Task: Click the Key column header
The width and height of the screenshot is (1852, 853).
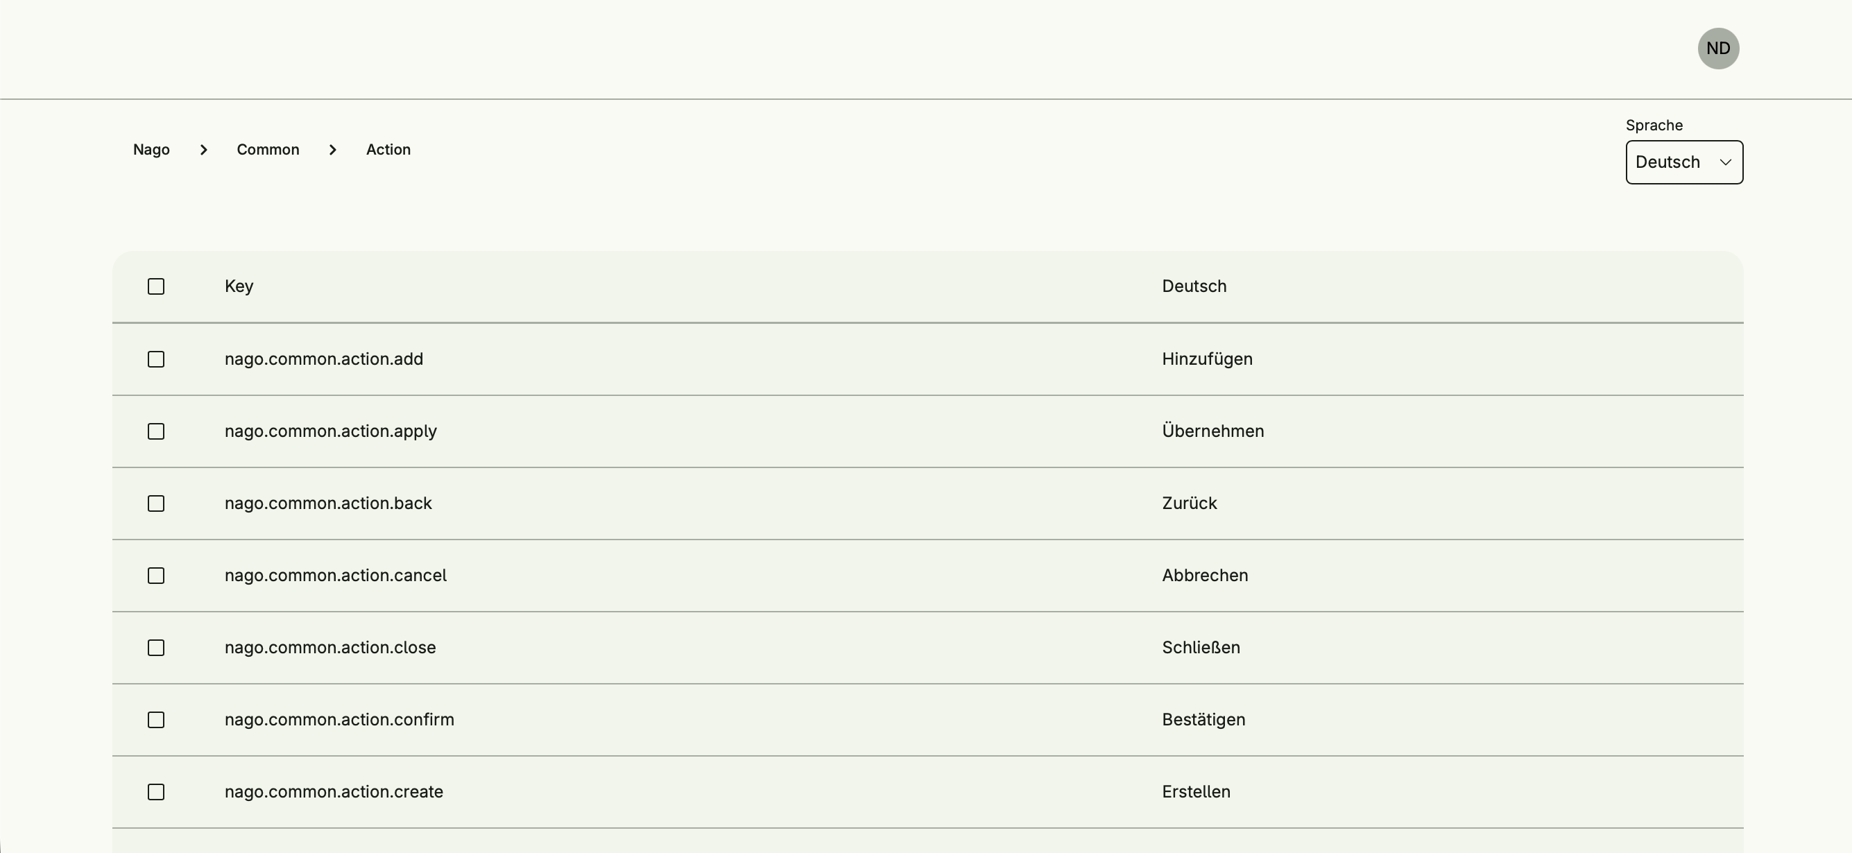Action: tap(239, 286)
